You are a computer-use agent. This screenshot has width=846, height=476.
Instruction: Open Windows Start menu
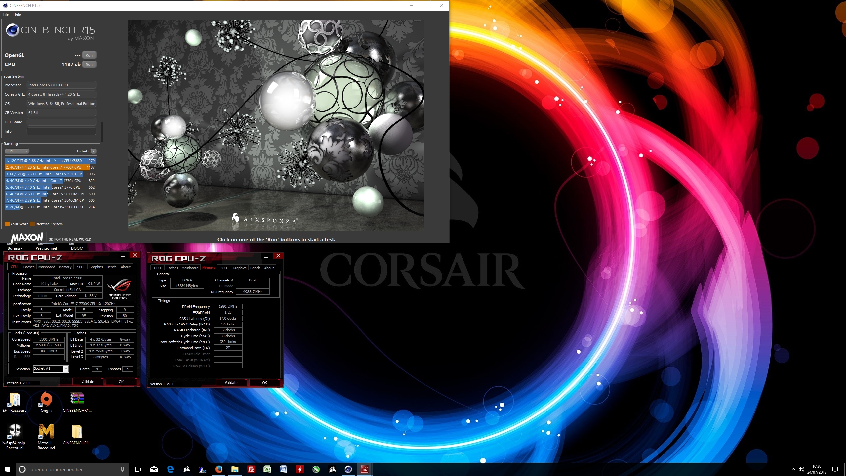[x=8, y=469]
